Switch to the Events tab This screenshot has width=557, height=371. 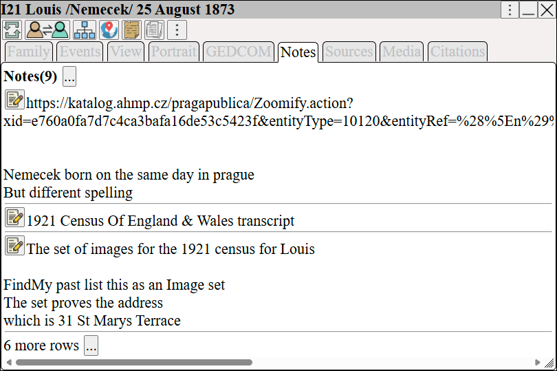click(80, 52)
